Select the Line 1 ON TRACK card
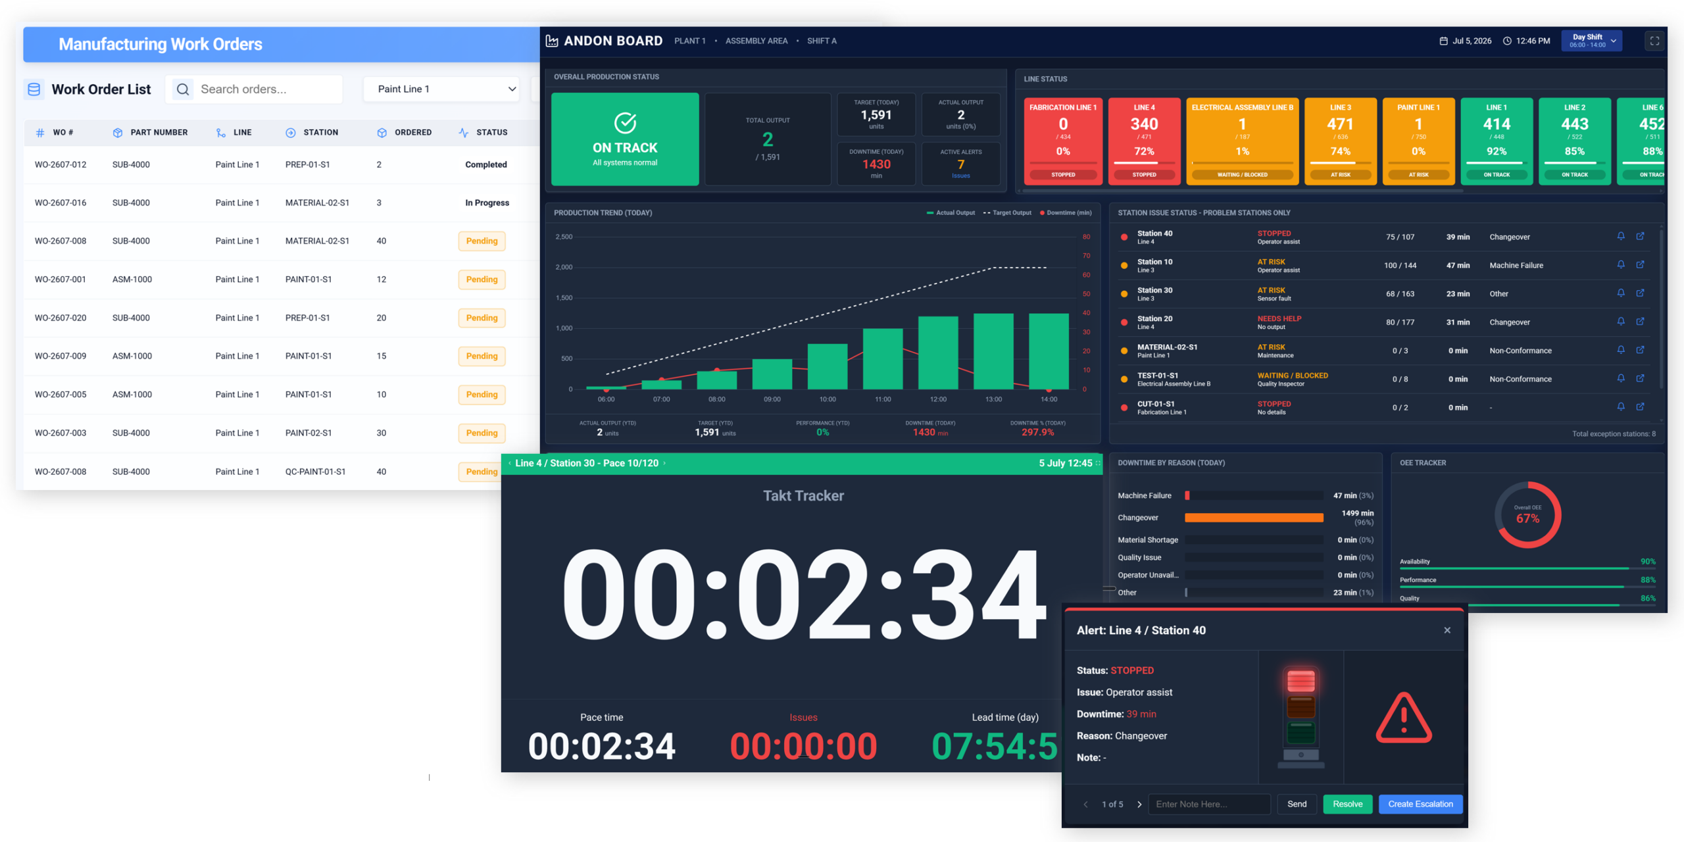 pos(1497,141)
